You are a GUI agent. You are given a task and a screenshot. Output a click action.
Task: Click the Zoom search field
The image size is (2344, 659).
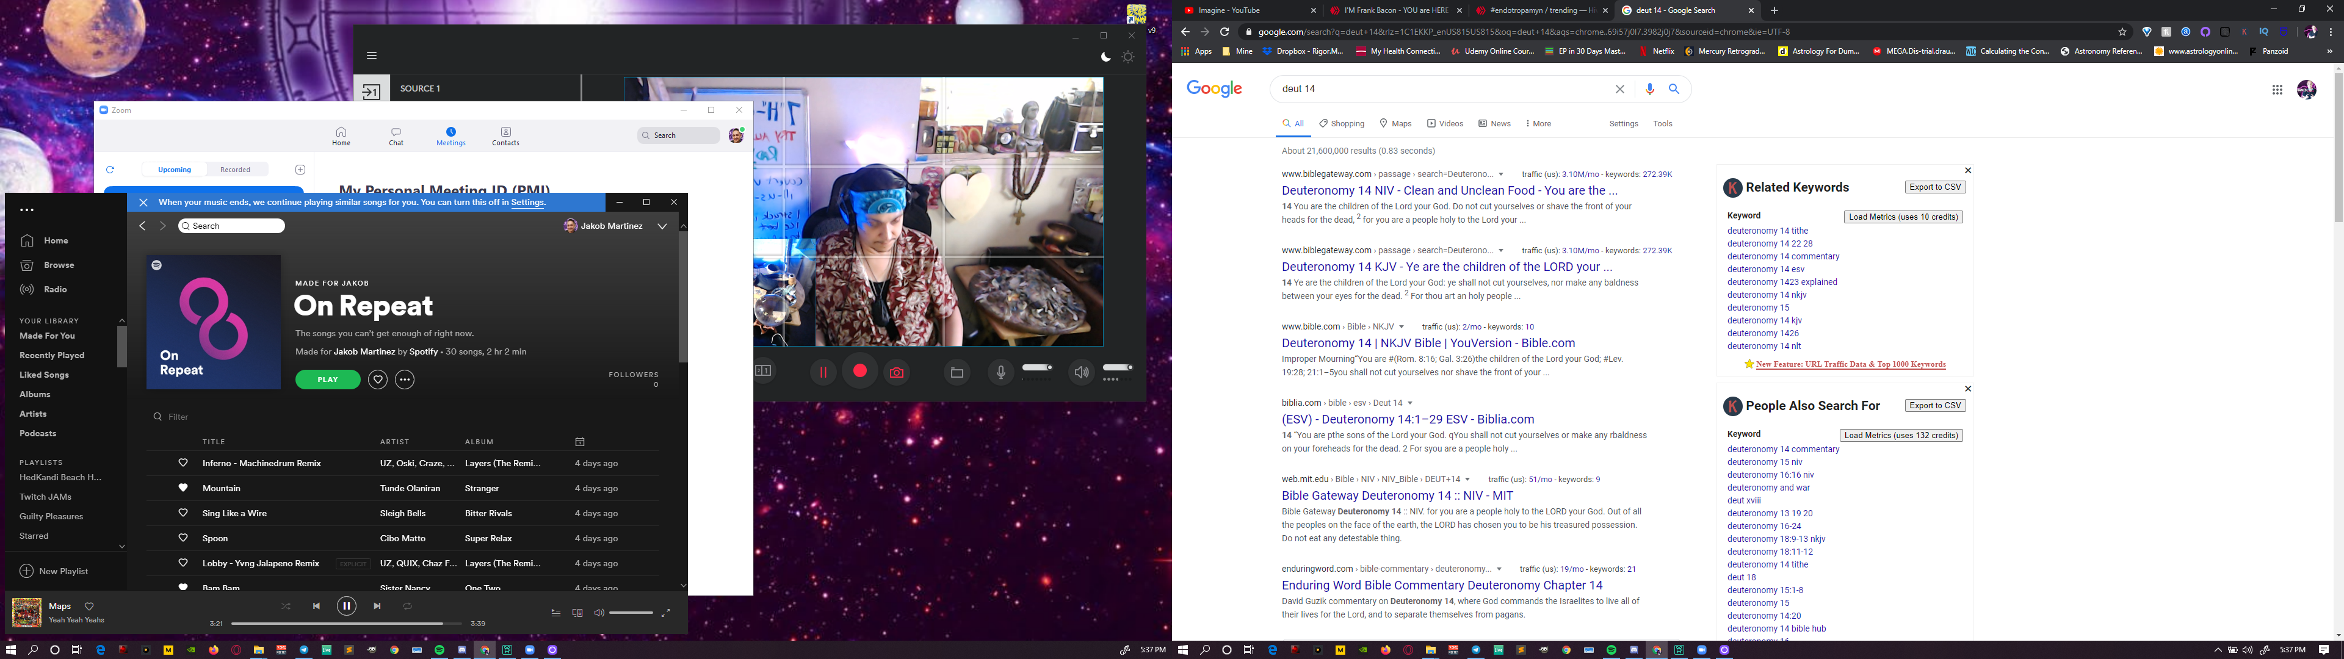point(679,135)
